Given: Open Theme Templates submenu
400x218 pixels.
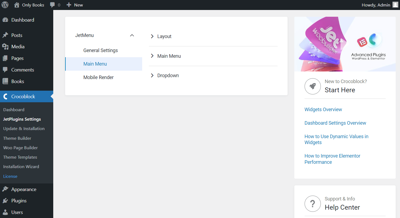Looking at the screenshot, I should point(20,157).
